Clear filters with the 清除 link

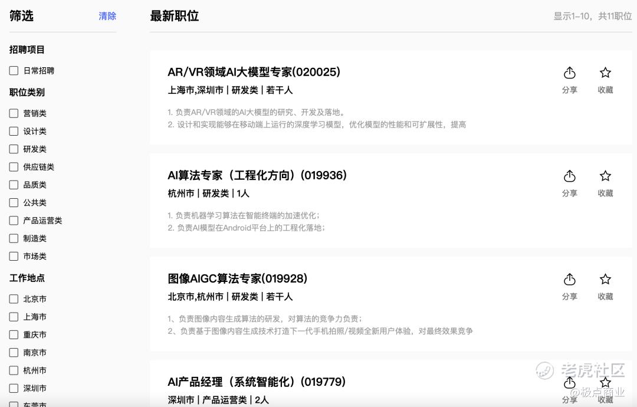click(107, 16)
